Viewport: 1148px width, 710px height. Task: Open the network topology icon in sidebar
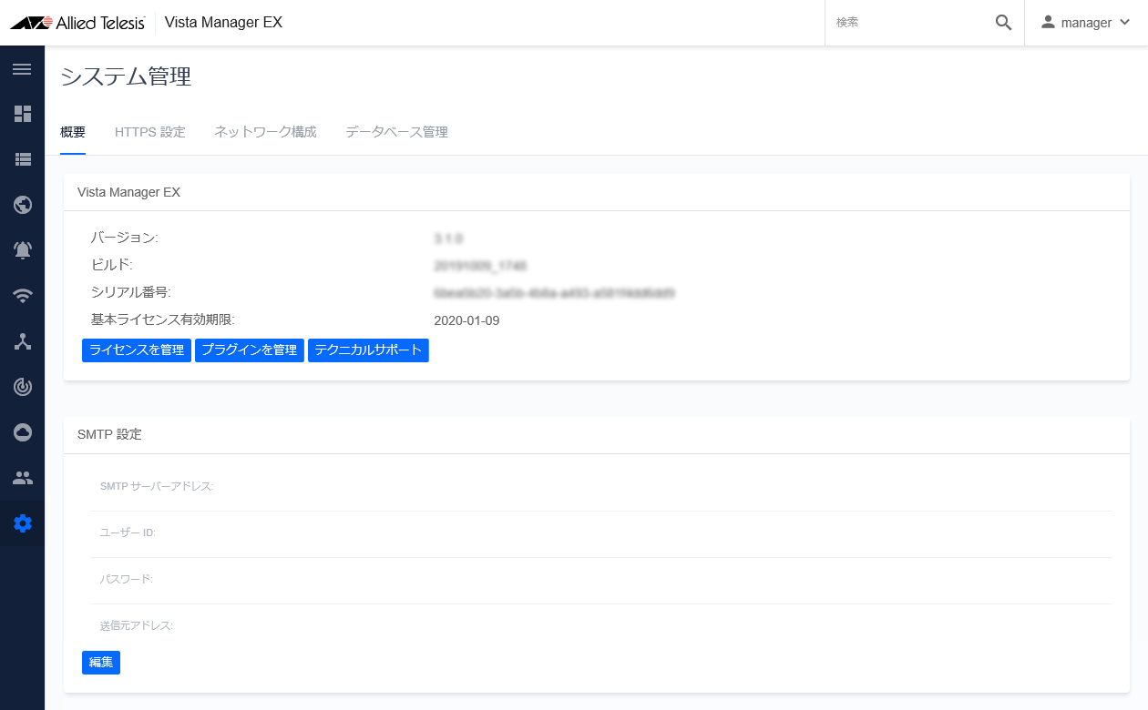(x=22, y=341)
